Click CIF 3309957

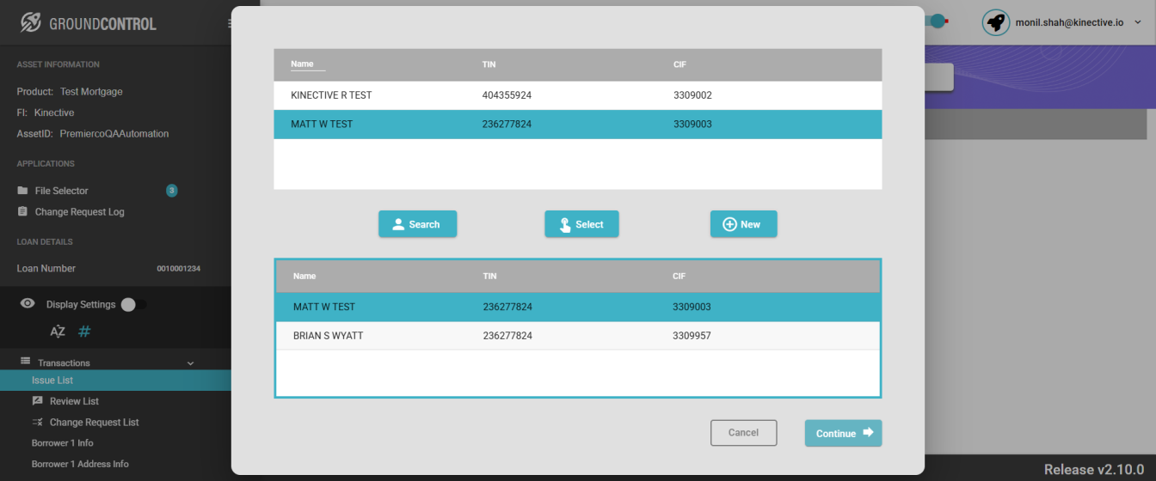click(692, 336)
